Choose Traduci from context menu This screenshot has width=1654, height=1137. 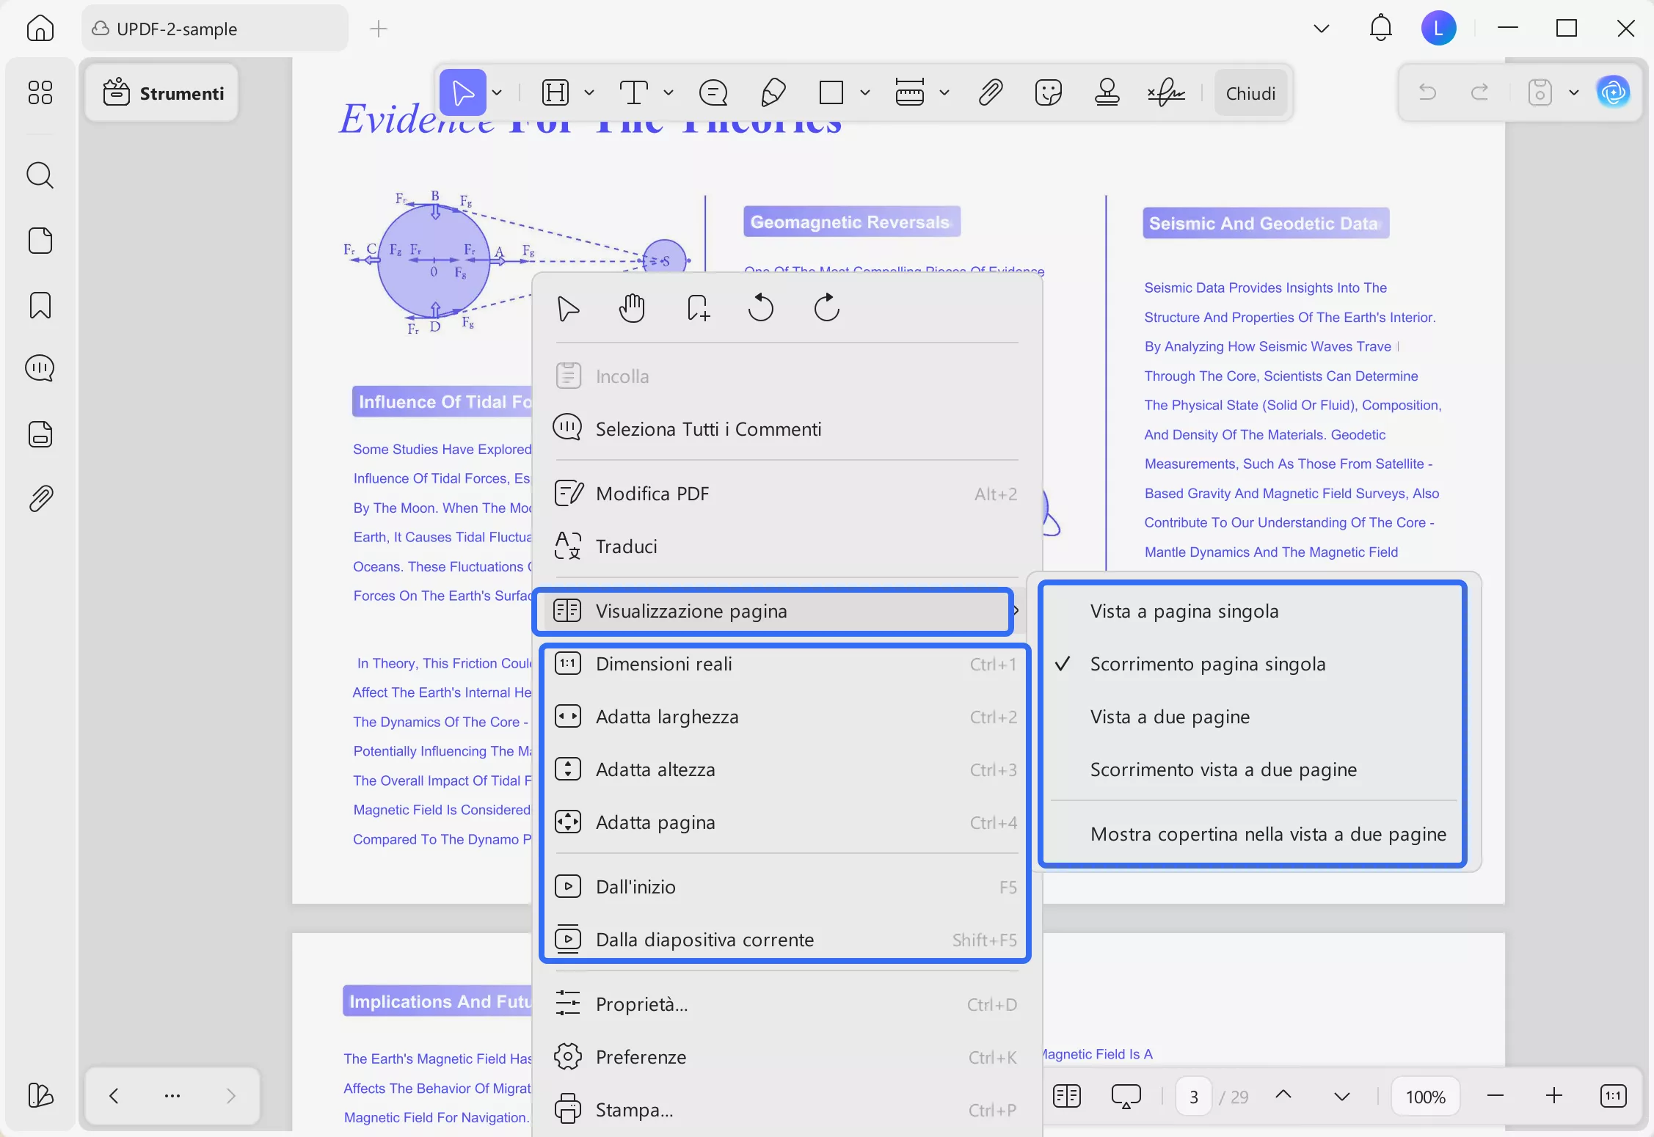[626, 546]
